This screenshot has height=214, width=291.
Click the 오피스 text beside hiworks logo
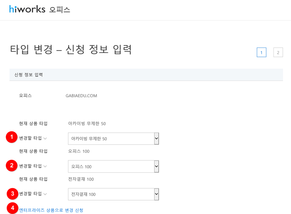coord(60,10)
